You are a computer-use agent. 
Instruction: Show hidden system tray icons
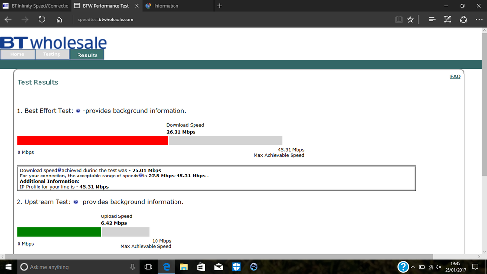click(413, 267)
